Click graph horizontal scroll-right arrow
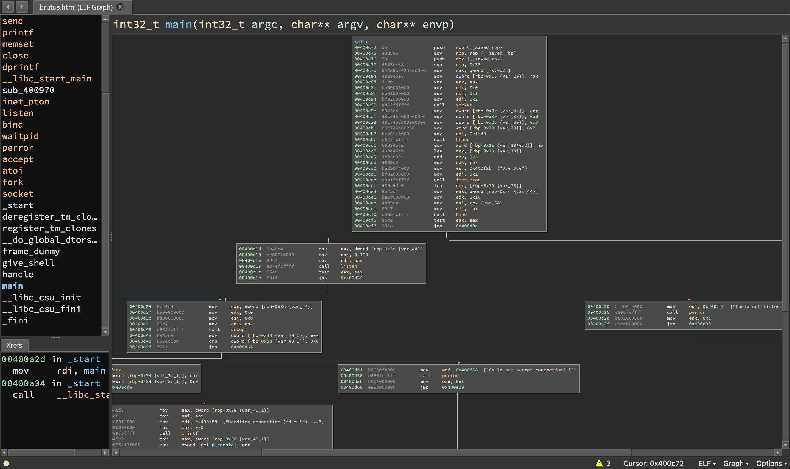The image size is (790, 469). coord(778,453)
